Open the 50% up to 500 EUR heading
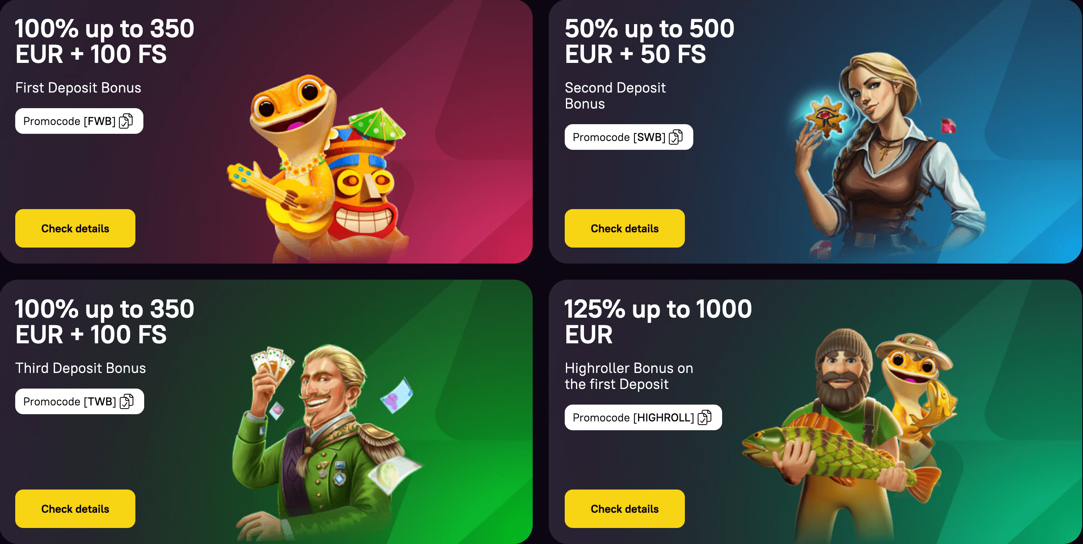 tap(650, 41)
